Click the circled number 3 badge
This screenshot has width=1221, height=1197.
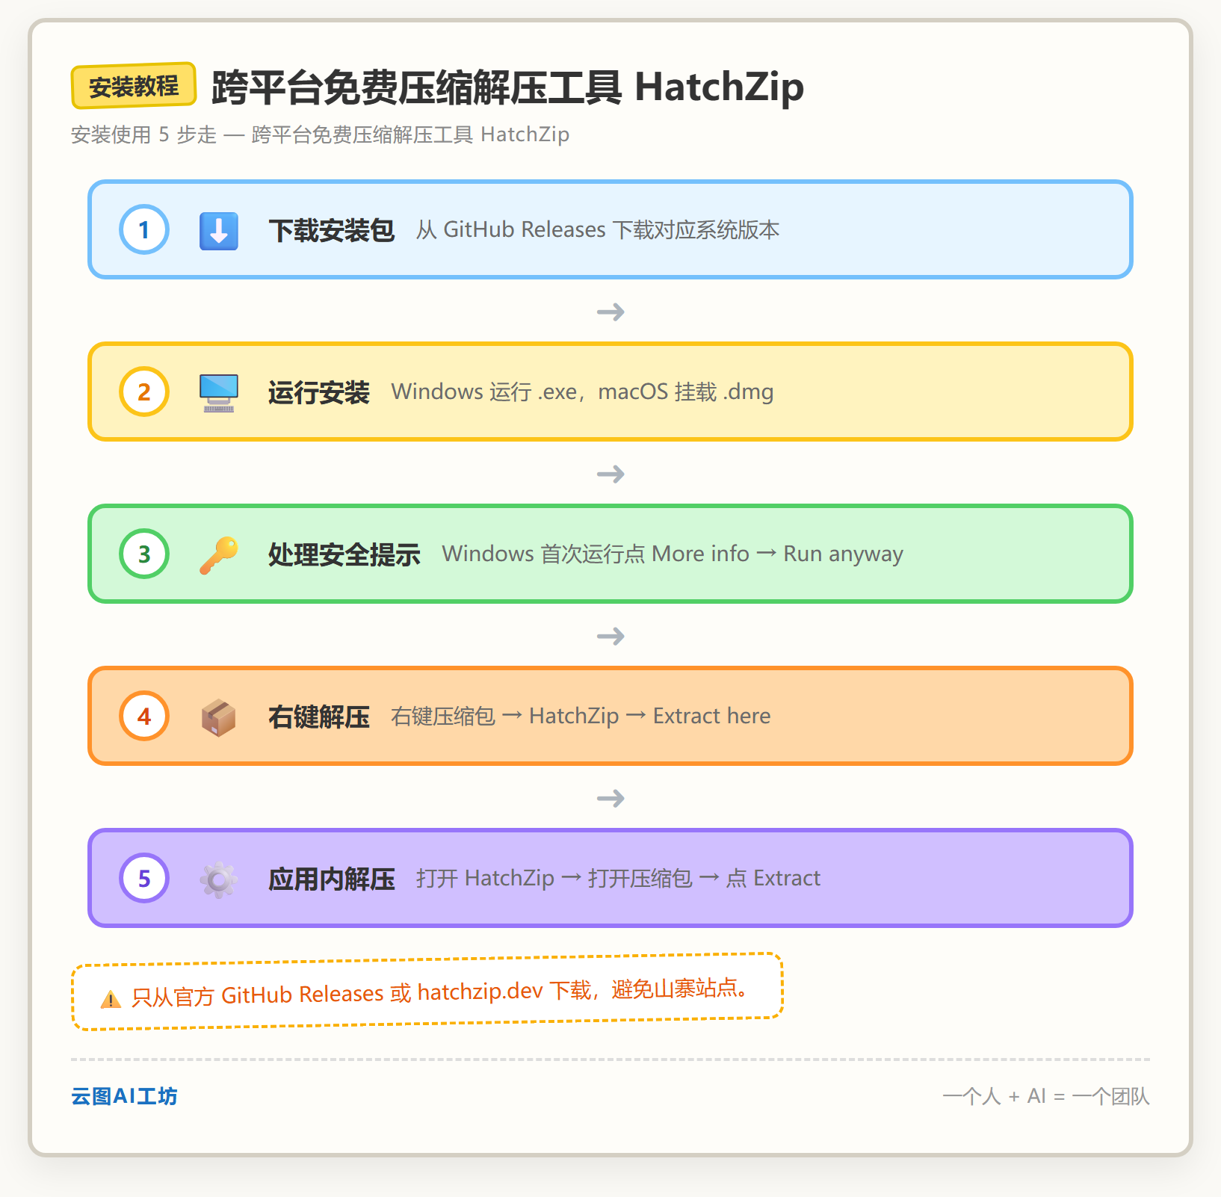(144, 554)
